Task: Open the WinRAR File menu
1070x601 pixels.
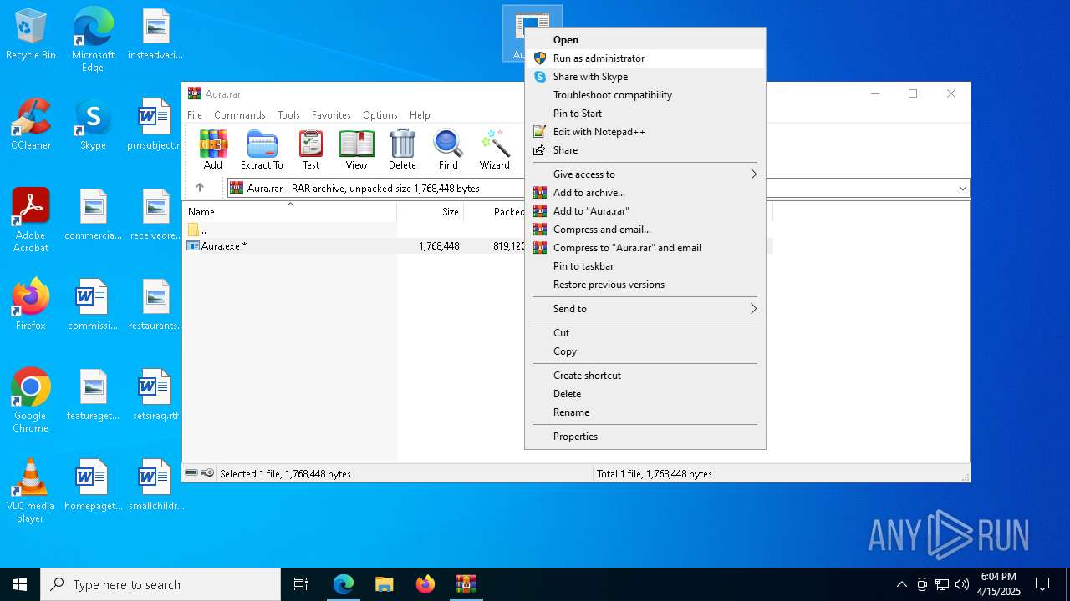Action: coord(195,115)
